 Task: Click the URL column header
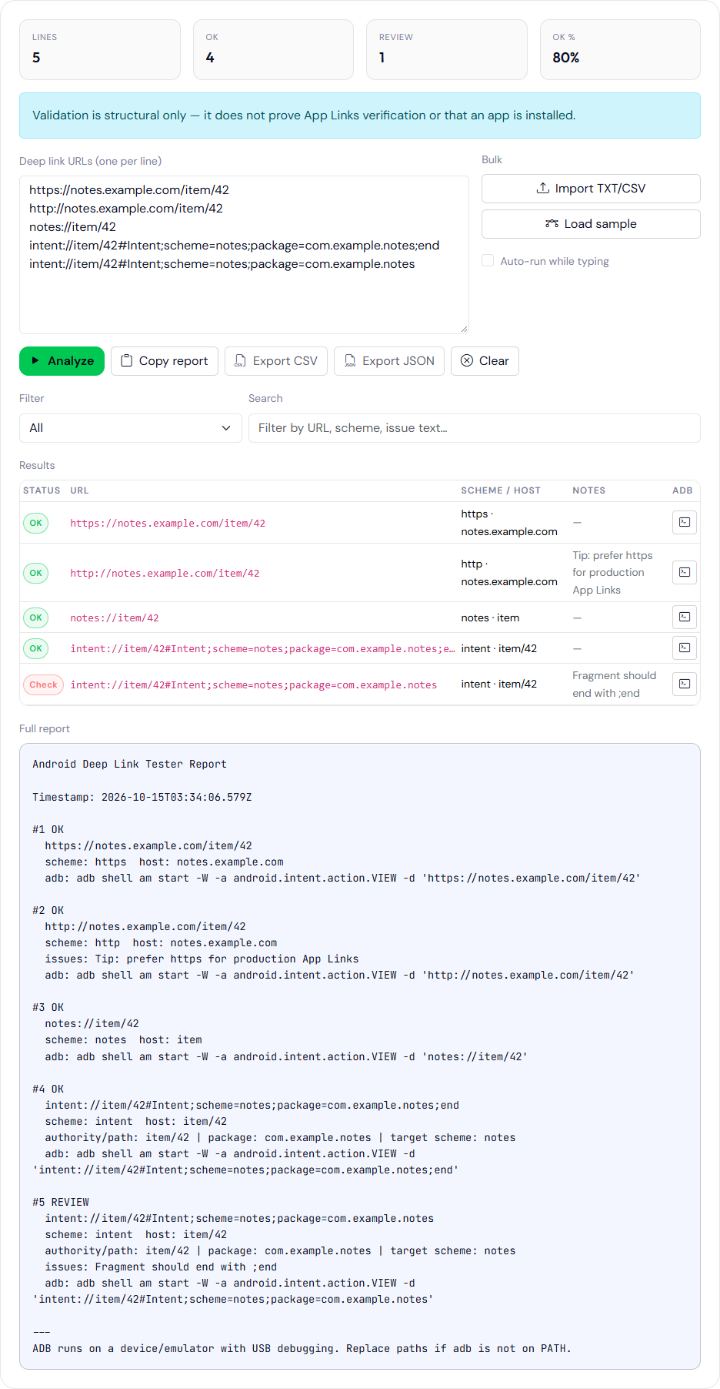[79, 490]
